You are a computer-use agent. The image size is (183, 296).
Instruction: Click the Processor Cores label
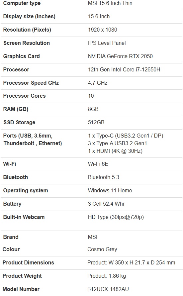point(24,96)
